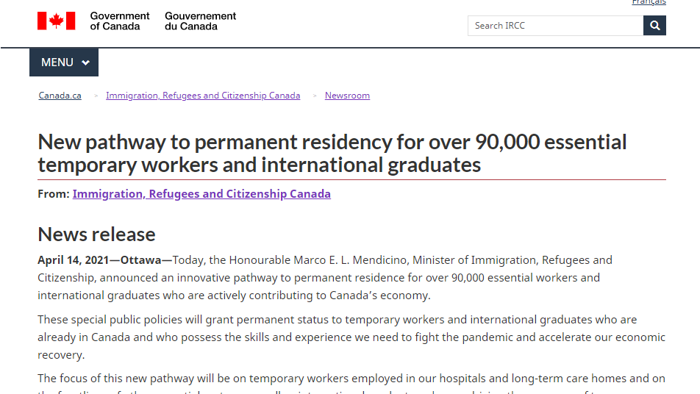Click the first breadcrumb separator arrow

(96, 96)
